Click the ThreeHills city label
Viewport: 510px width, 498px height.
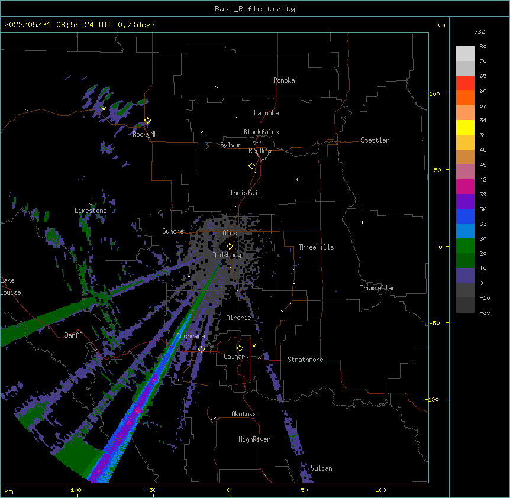pyautogui.click(x=316, y=247)
